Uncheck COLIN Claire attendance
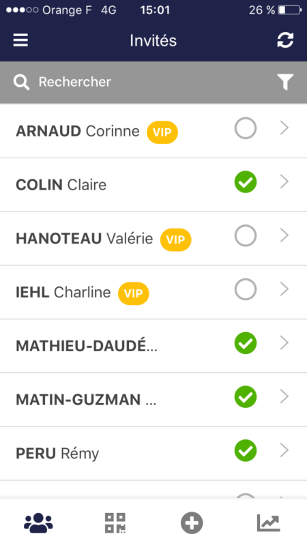Image resolution: width=307 pixels, height=545 pixels. click(246, 182)
